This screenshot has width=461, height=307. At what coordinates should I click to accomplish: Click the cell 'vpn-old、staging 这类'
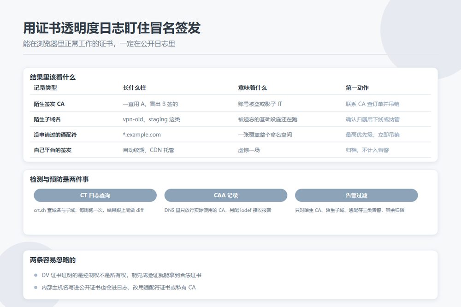(x=151, y=119)
